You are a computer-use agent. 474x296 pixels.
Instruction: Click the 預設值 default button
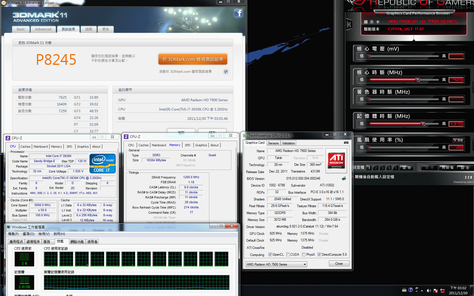tap(447, 168)
